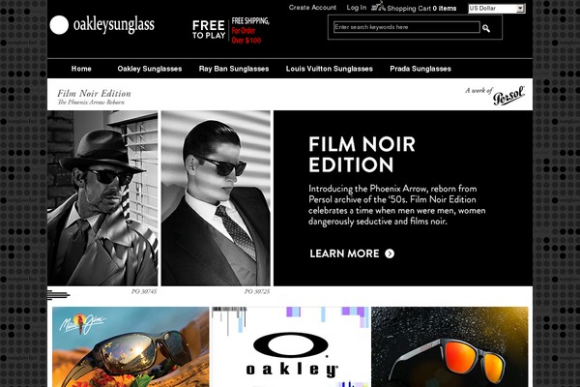This screenshot has width=580, height=387.
Task: Click the Persol logo
Action: [509, 95]
